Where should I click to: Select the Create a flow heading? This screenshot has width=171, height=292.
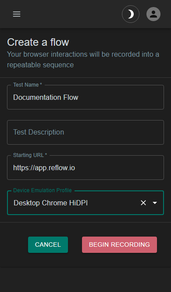coord(38,42)
